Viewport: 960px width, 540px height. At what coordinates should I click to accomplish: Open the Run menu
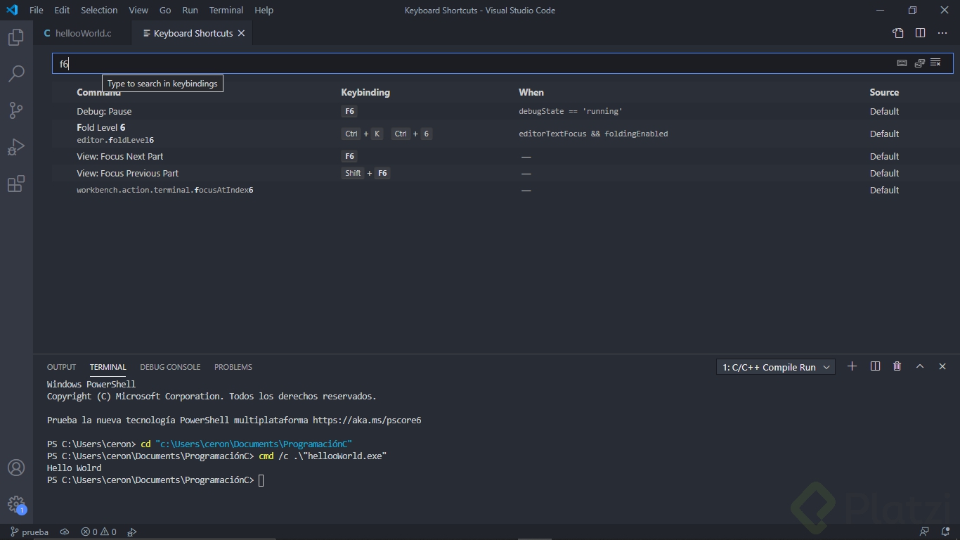pos(190,11)
